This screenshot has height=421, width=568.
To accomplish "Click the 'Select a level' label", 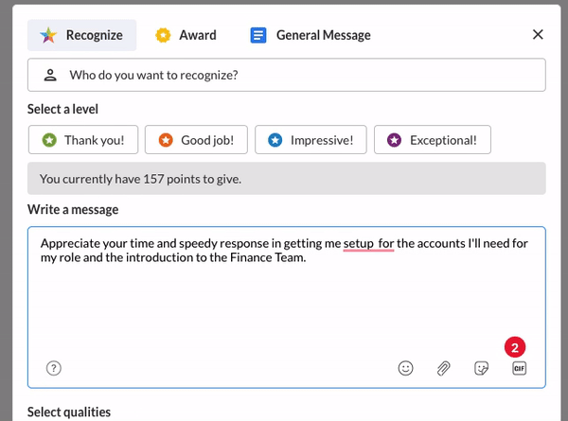I will 62,109.
